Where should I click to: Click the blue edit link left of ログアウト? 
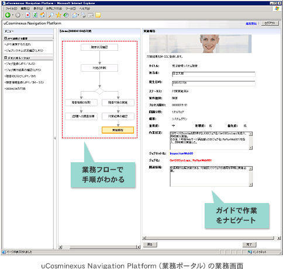[251, 23]
